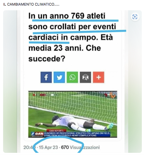144x155 pixels.
Task: Click the 'media 23 anni. Che' headline line
Action: coord(65,48)
